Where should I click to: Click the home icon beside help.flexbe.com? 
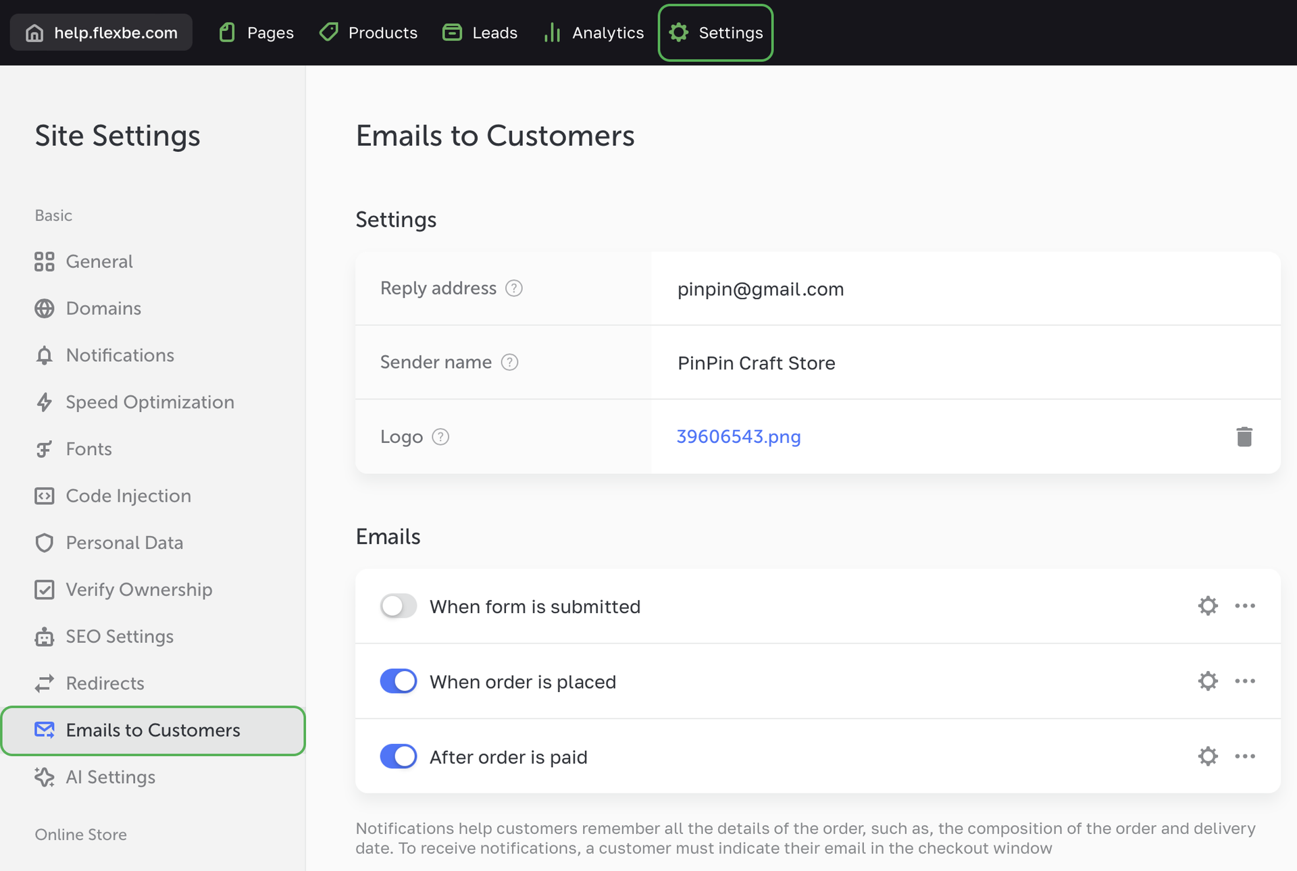(34, 32)
